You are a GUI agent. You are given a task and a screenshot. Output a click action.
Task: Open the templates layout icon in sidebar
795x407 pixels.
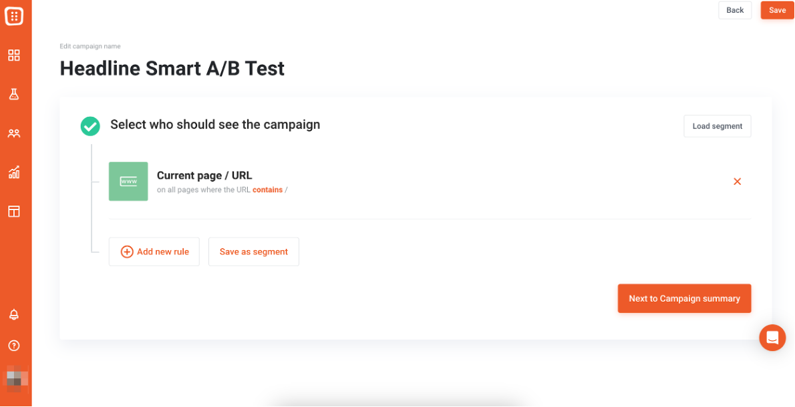coord(14,211)
